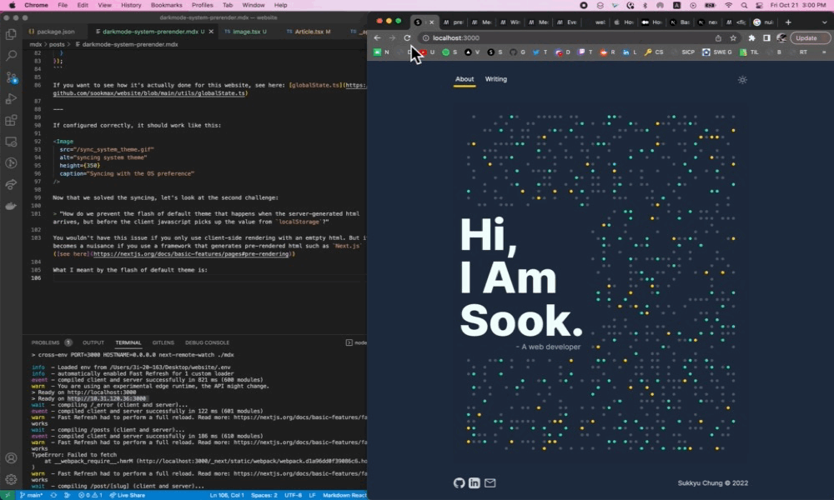Open Wi-Fi status in menu bar

point(728,5)
